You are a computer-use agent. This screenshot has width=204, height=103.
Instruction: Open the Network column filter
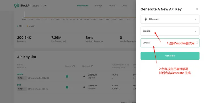click(x=92, y=66)
